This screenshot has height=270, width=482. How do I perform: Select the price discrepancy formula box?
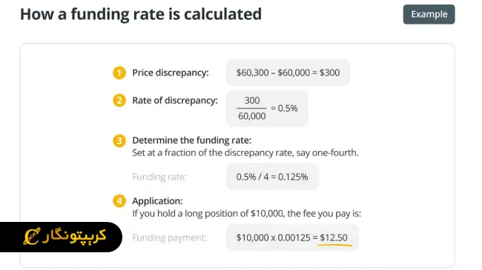click(x=288, y=72)
